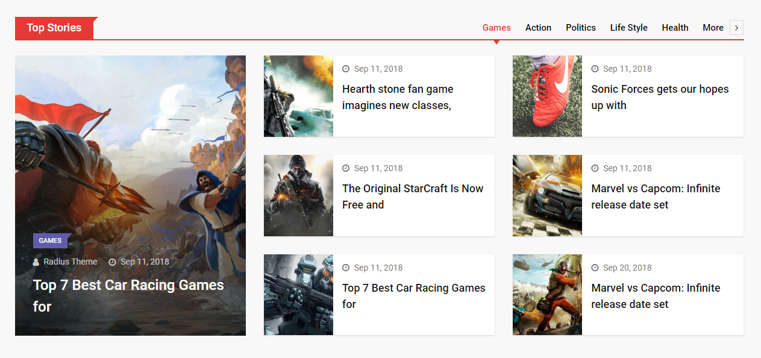
Task: Open Marvel vs Capcom article dated Sep 20
Action: 656,296
